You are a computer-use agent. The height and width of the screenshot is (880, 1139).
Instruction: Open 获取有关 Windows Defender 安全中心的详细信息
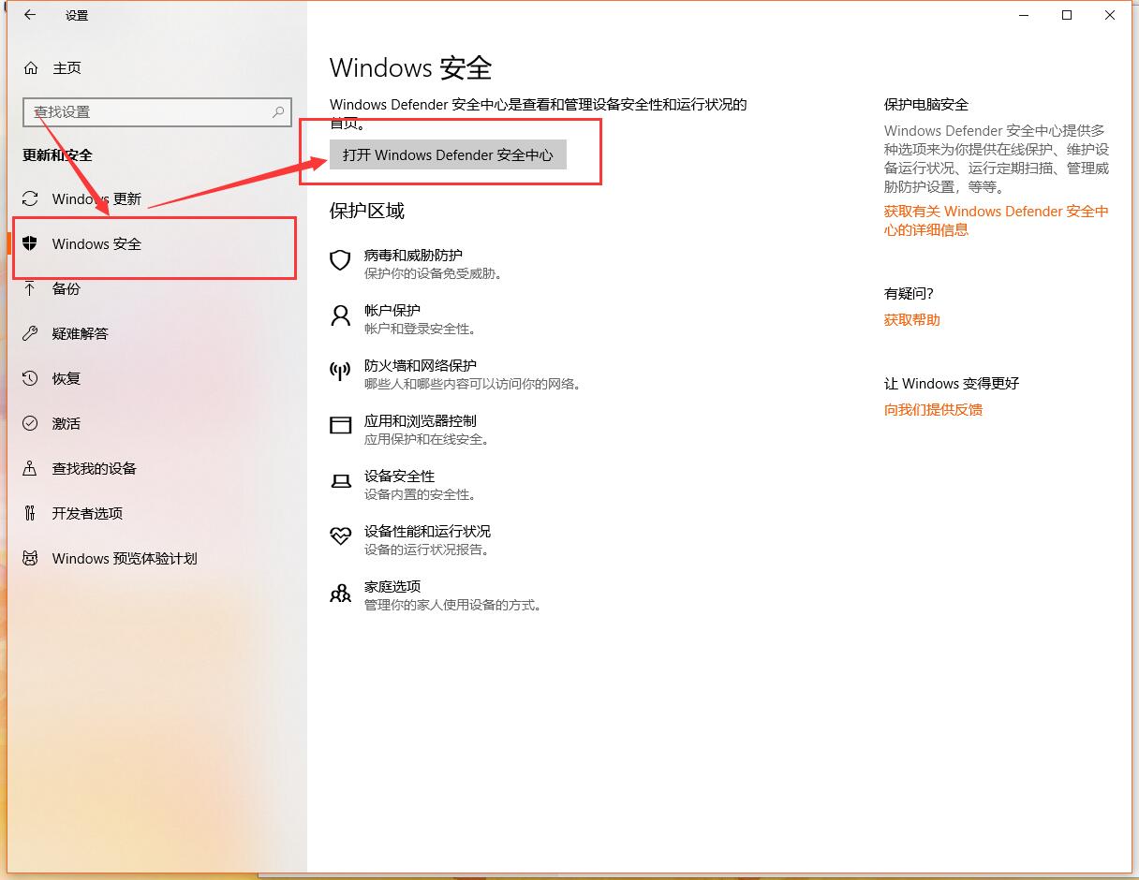click(996, 220)
